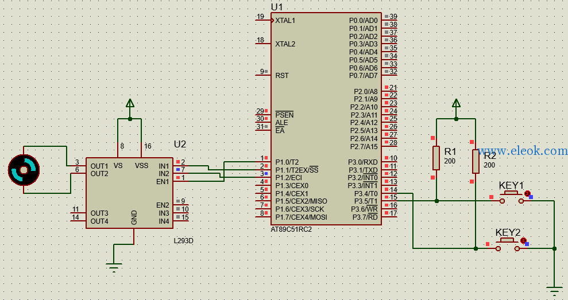Toggle the KEY1 latch red circle
This screenshot has width=568, height=300.
527,193
